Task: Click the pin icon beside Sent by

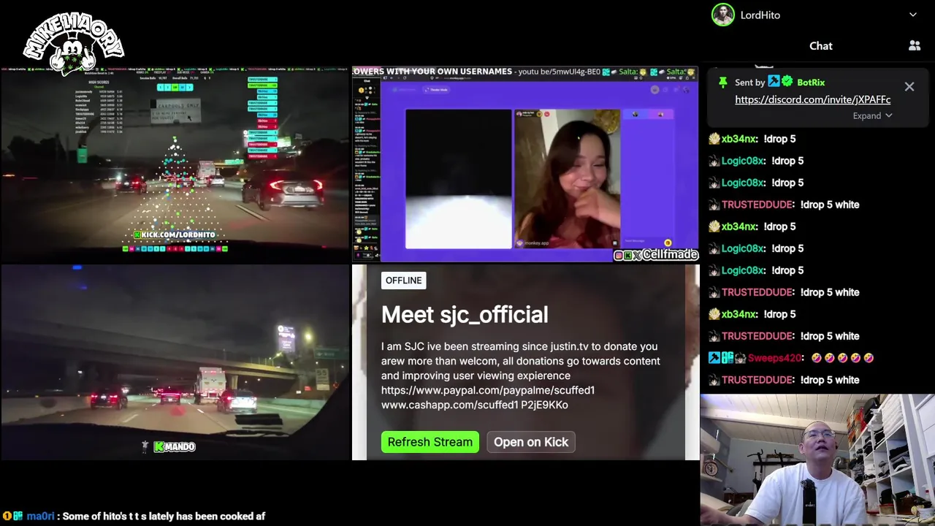Action: (x=722, y=83)
